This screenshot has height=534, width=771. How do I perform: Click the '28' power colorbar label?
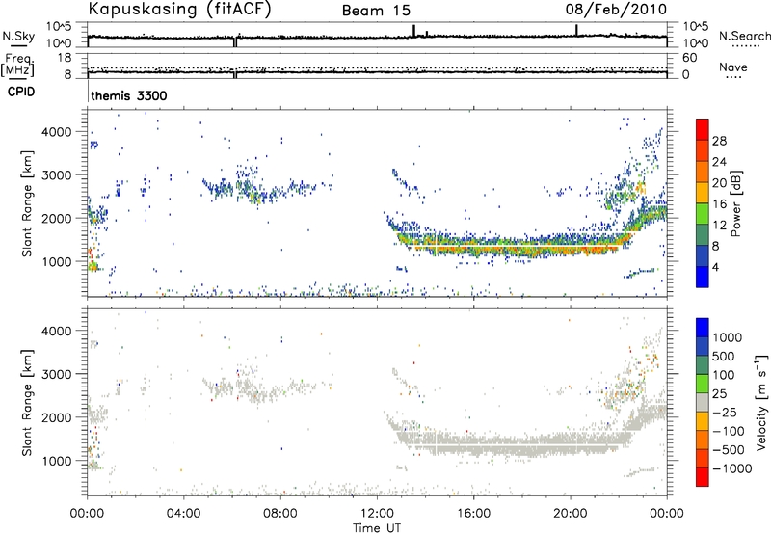click(x=719, y=141)
